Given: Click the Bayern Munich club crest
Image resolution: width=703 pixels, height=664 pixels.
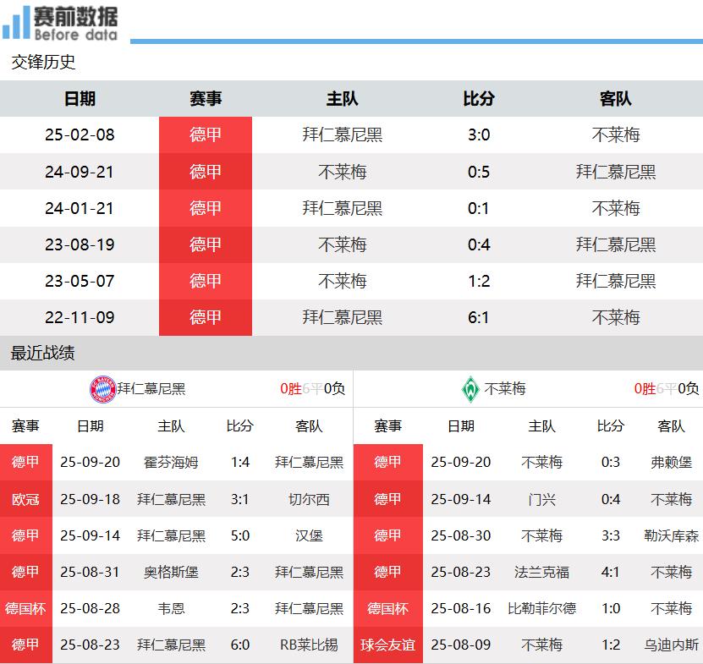Looking at the screenshot, I should pyautogui.click(x=102, y=389).
